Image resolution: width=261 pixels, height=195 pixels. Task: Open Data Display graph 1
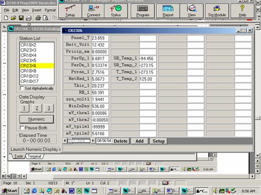(24, 108)
